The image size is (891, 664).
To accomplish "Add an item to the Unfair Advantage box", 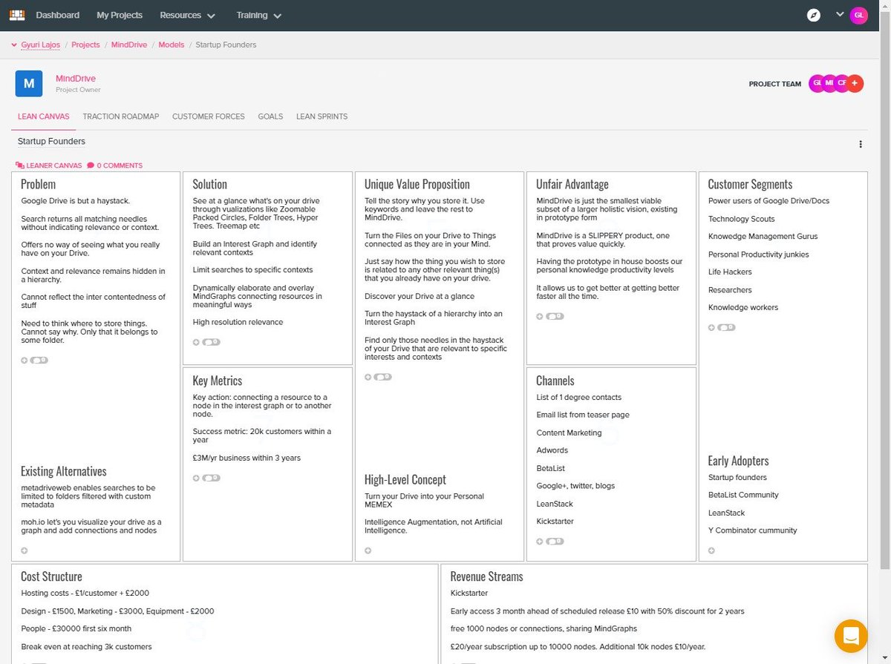I will click(540, 317).
